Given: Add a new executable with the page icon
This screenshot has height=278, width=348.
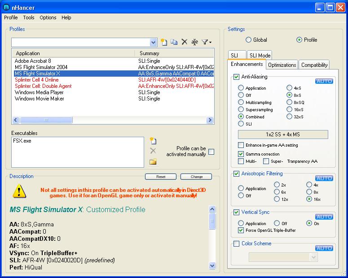Looking at the screenshot, I should coord(153,141).
